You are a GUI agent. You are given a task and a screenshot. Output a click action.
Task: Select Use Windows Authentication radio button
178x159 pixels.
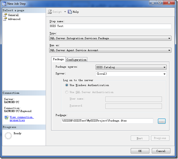point(67,85)
